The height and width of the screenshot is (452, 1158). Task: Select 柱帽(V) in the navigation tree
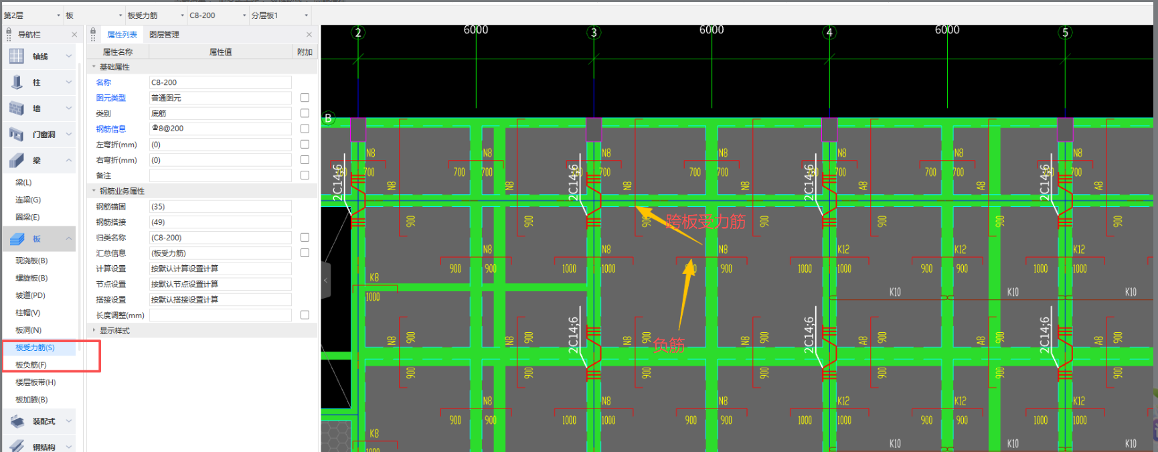click(x=27, y=313)
